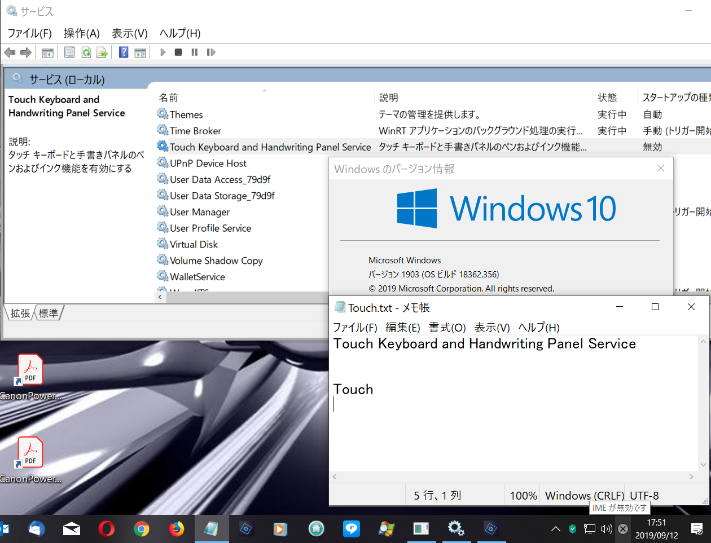Viewport: 711px width, 543px height.
Task: Open Thunderbird from the taskbar
Action: tap(36, 529)
